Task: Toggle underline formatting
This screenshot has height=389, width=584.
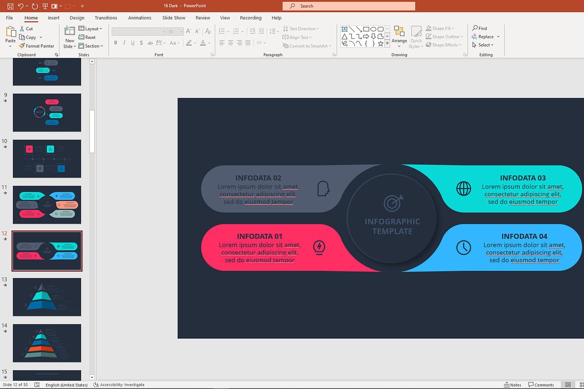Action: 133,43
